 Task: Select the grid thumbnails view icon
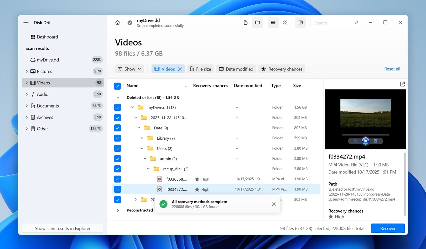pyautogui.click(x=285, y=23)
